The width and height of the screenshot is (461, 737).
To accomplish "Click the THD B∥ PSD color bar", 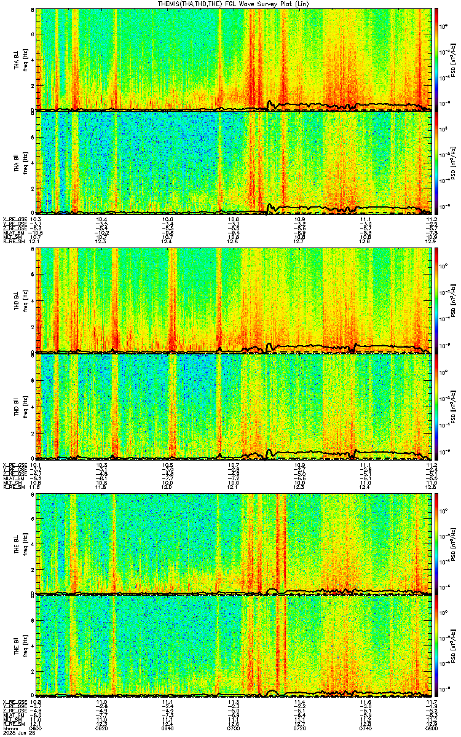I will [x=436, y=406].
